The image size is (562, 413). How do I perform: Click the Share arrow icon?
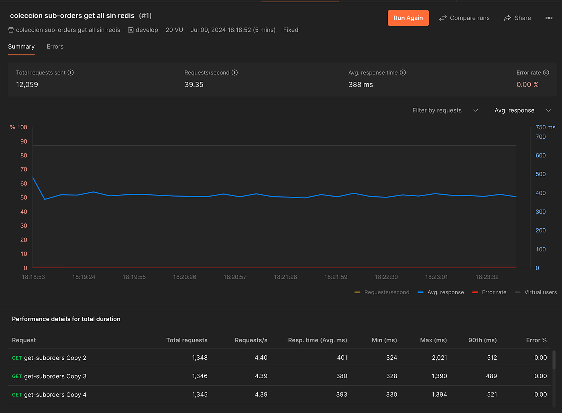coord(507,18)
